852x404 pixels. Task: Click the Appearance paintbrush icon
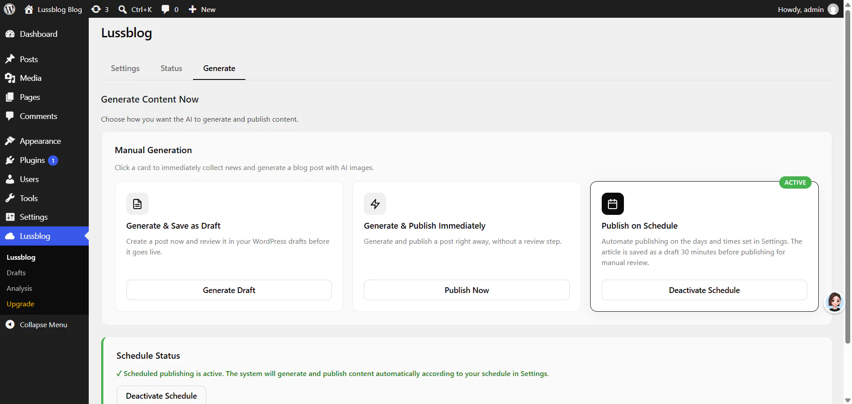10,141
